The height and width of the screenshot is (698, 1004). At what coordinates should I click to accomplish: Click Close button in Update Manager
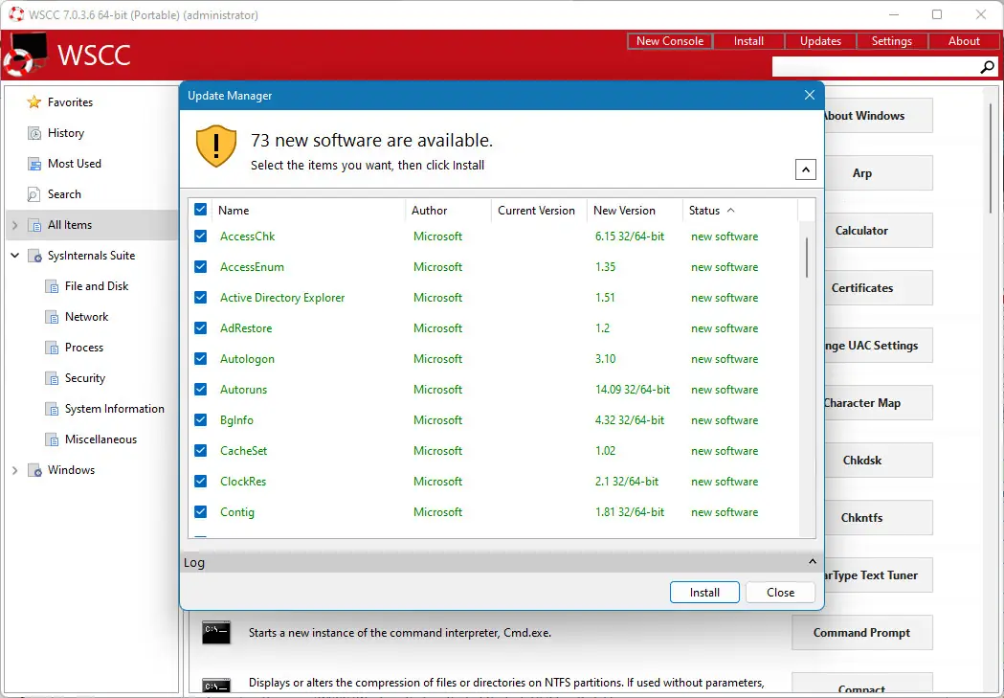coord(781,593)
